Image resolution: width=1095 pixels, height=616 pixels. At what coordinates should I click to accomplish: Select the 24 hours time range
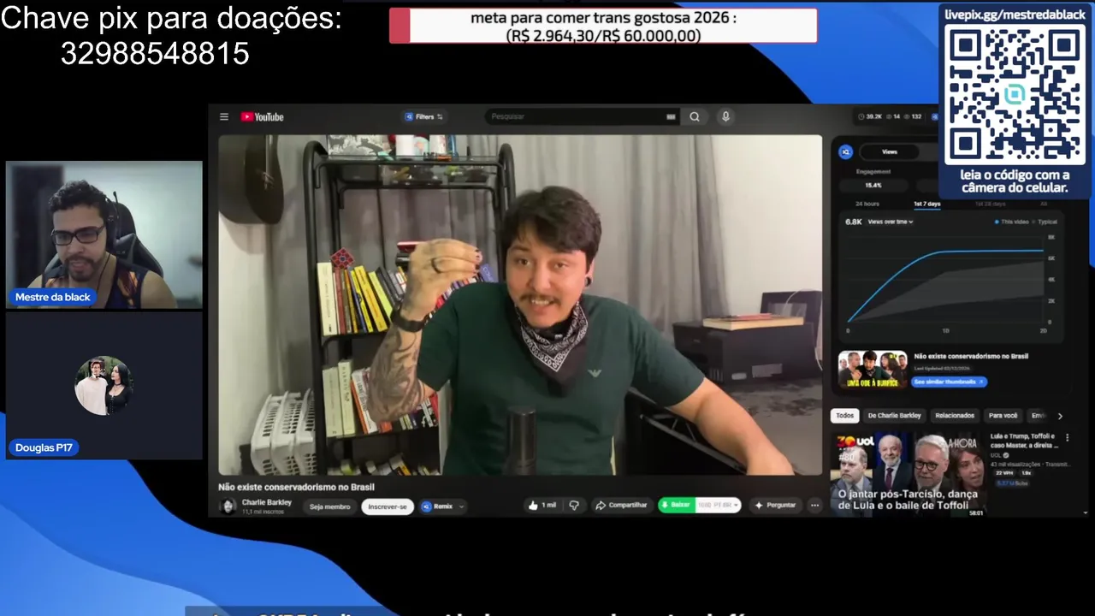867,204
